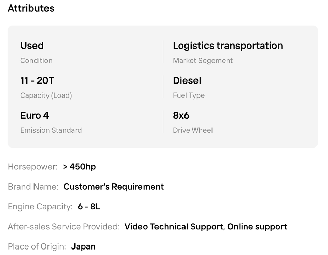Select the Diesel fuel type value
The image size is (328, 255).
pos(187,80)
